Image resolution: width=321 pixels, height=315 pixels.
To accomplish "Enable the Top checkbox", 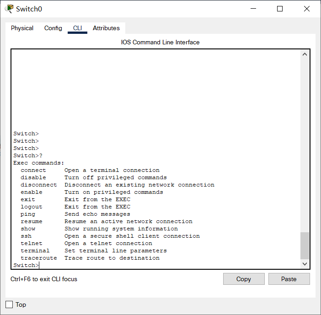I will coord(9,304).
